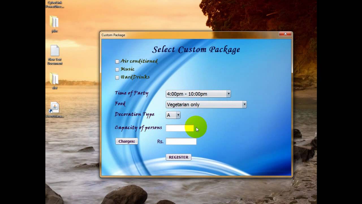The height and width of the screenshot is (204, 362).
Task: Click the Time of Party label
Action: pyautogui.click(x=132, y=93)
